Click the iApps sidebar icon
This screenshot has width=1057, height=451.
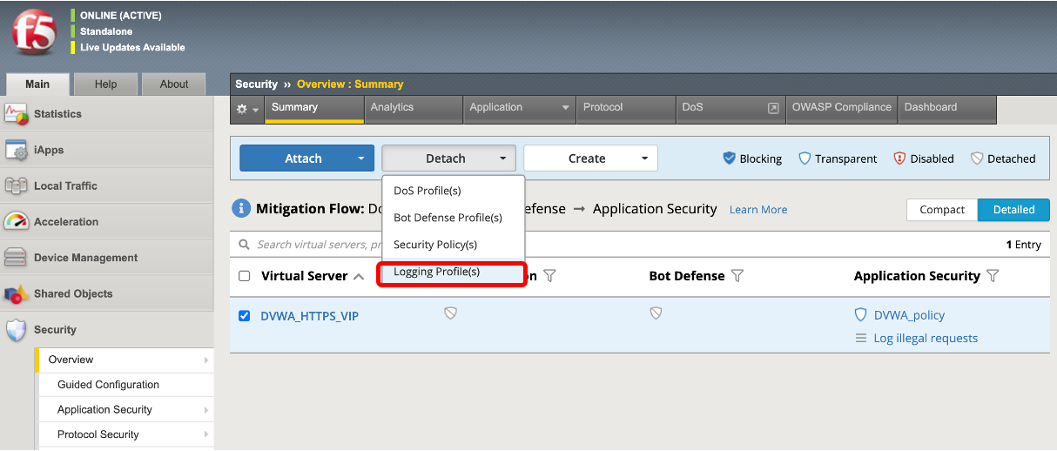coord(17,150)
